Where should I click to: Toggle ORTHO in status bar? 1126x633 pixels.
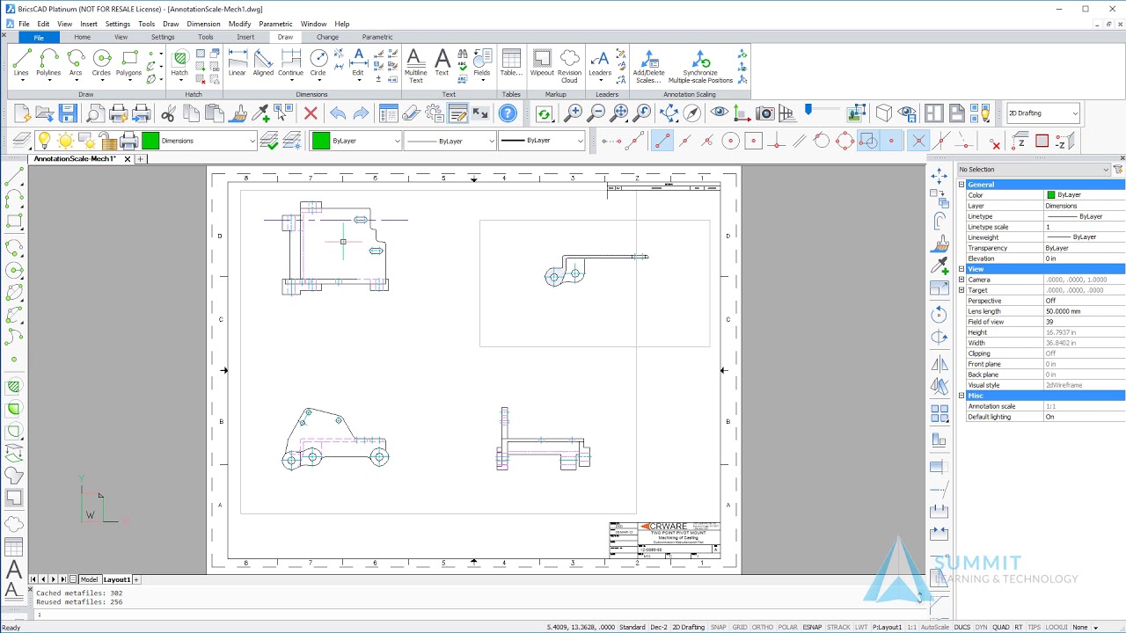coord(763,627)
